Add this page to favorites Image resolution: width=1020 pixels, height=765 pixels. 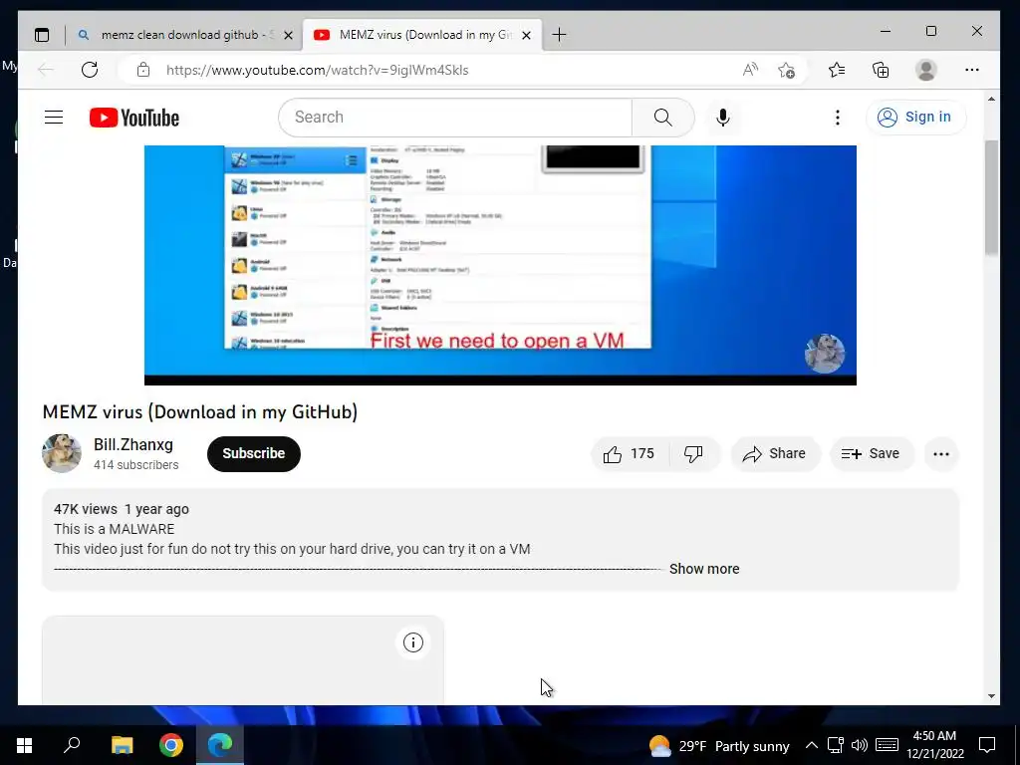(787, 70)
